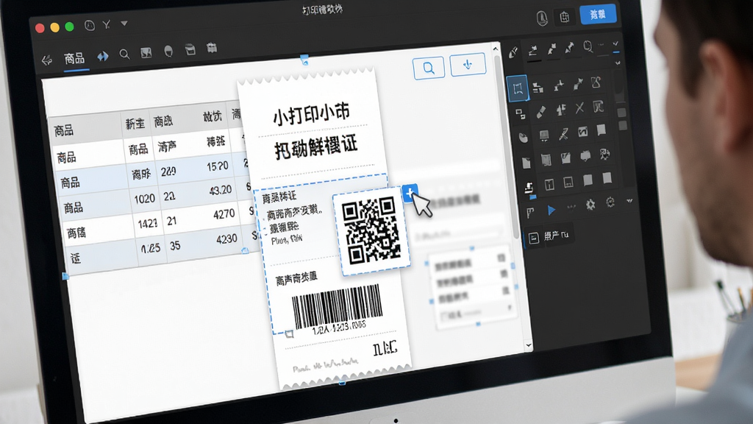Click the Y-shaped icon in the title bar
The image size is (753, 424).
tap(106, 24)
